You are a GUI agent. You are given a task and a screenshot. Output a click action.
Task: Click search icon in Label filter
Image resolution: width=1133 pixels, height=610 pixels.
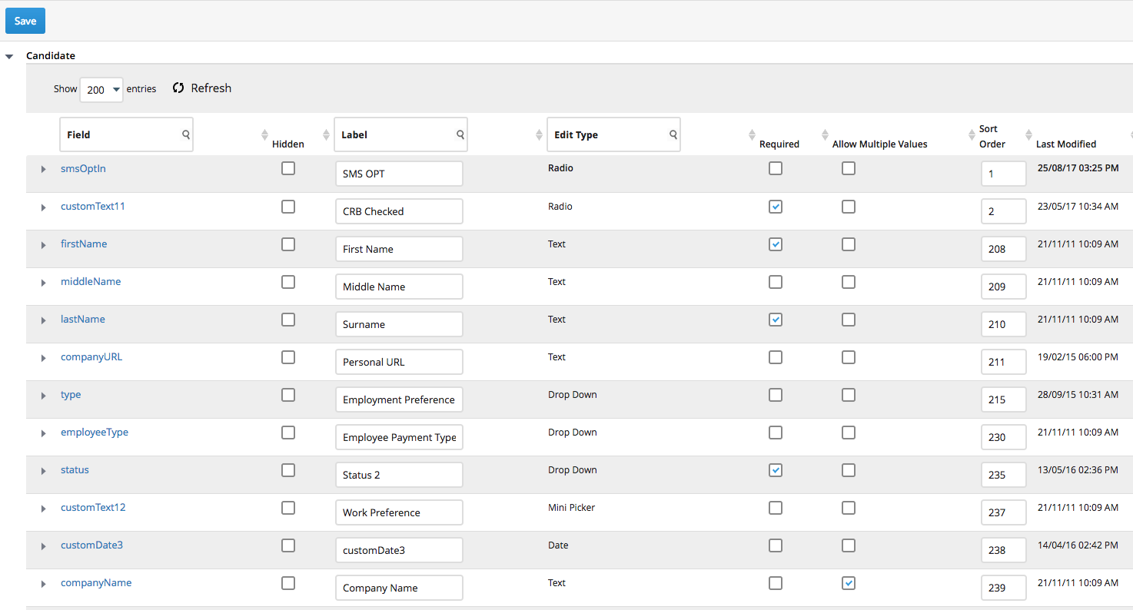tap(460, 134)
